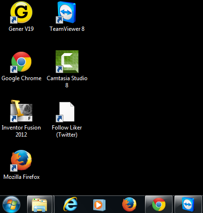Select the Camtasia Studio 8 desktop icon
This screenshot has height=213, width=203.
coord(67,62)
